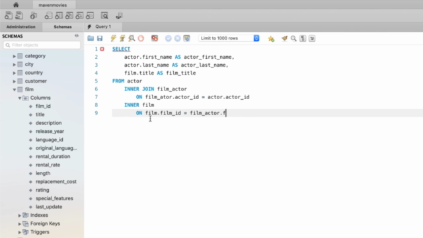Screen dimensions: 423x238
Task: Stop the executing query
Action: (x=141, y=38)
